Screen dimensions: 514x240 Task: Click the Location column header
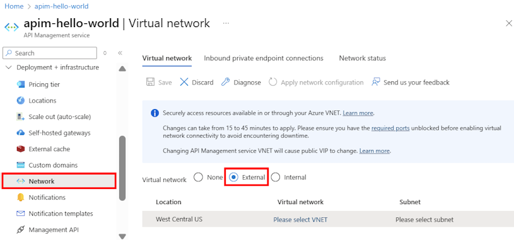tap(168, 202)
